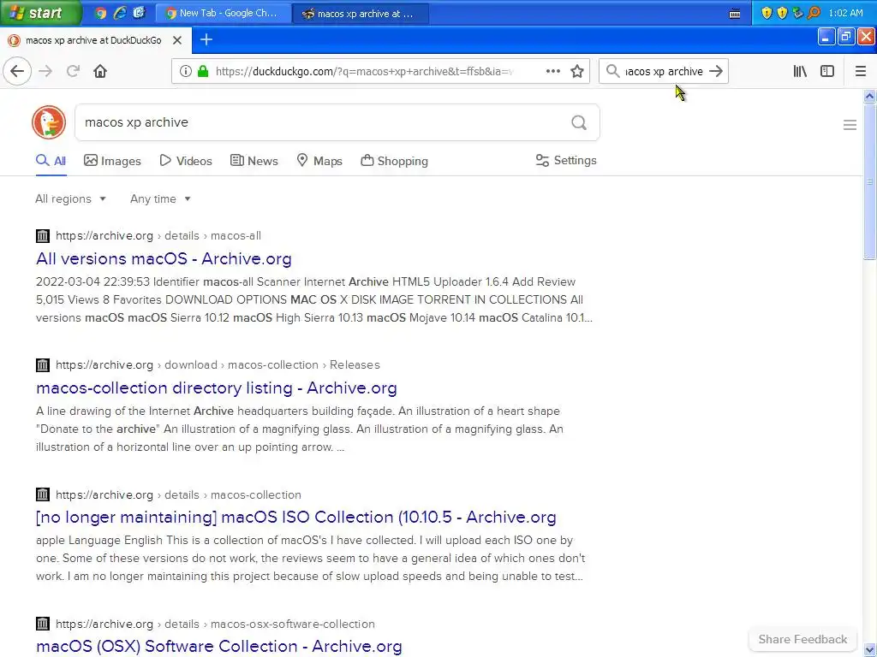Screen dimensions: 877x657
Task: Toggle the sidebar view icon
Action: click(x=827, y=71)
